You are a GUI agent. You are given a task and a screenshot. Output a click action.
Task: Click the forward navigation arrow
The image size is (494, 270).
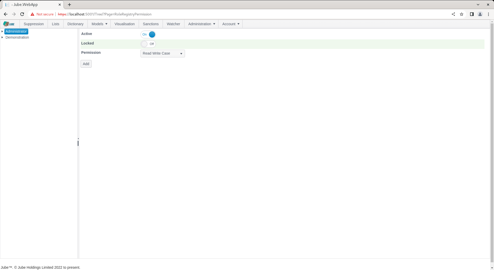[x=14, y=14]
